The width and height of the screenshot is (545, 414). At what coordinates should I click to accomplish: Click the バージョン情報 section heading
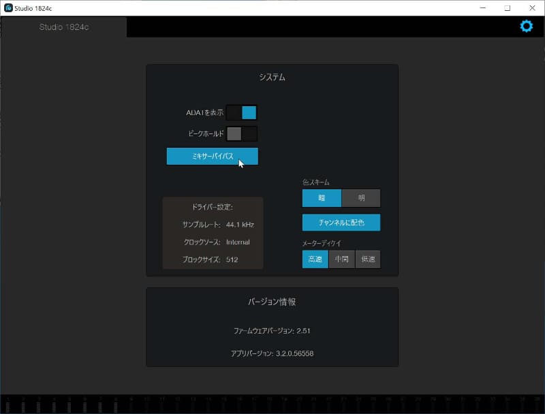272,302
